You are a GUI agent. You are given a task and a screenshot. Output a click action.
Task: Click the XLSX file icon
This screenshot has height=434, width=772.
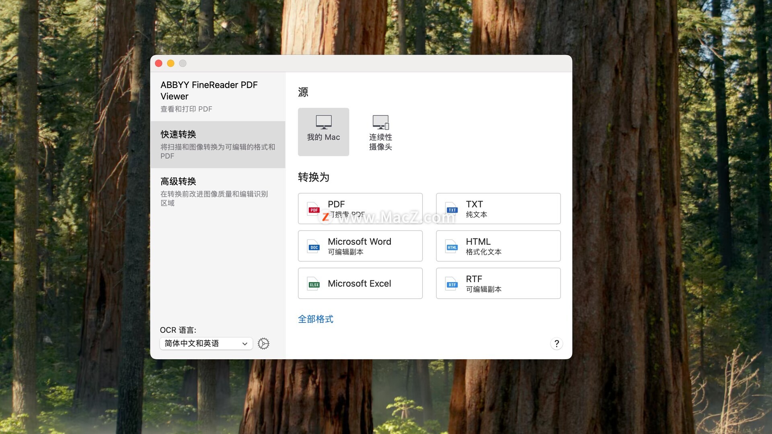tap(314, 284)
